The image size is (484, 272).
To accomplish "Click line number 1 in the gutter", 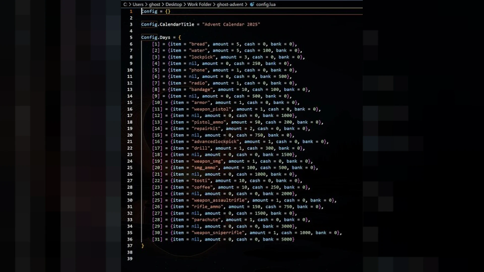I will (x=131, y=11).
